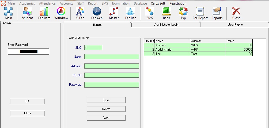
Task: Open the Registration menu
Action: (x=178, y=3)
